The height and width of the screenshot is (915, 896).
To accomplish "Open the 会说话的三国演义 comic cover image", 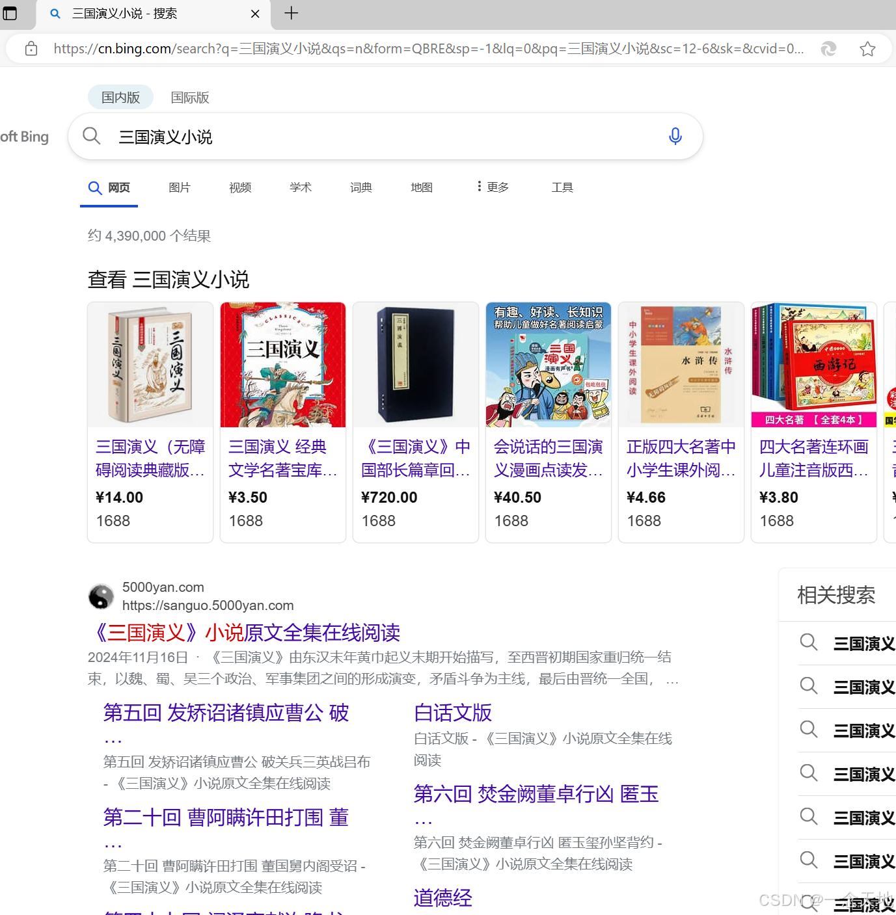I will pos(549,365).
